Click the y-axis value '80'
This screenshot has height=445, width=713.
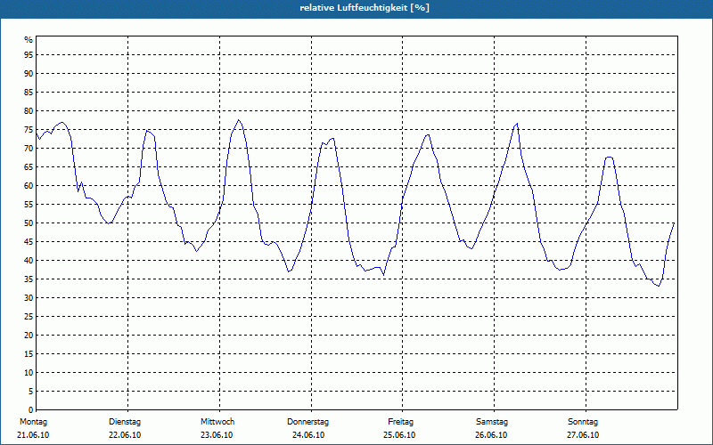(29, 110)
